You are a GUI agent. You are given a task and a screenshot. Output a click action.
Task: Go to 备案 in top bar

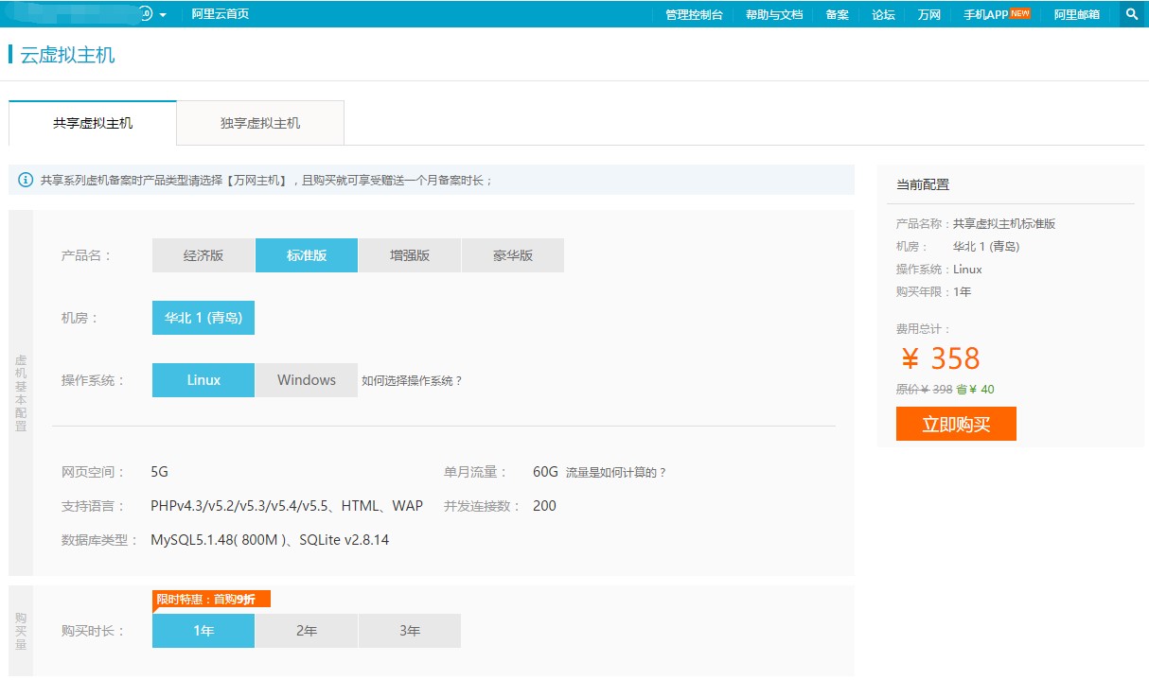(x=837, y=14)
